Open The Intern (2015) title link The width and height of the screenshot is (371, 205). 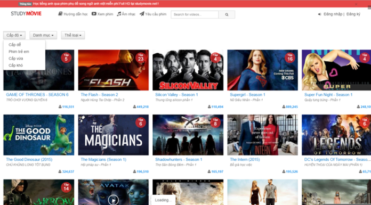pos(245,159)
